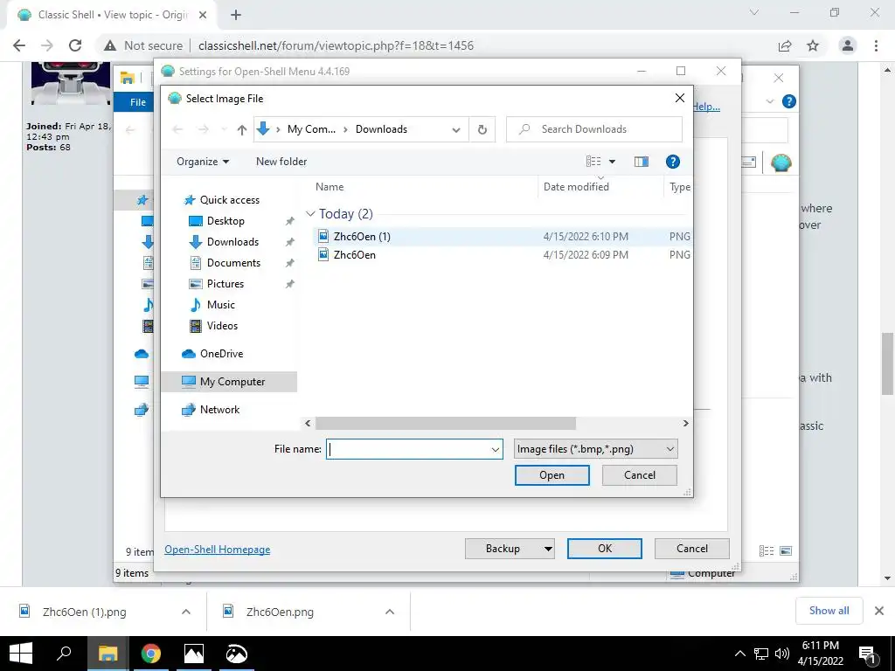This screenshot has height=671, width=895.
Task: Open the Organize menu
Action: [x=203, y=162]
